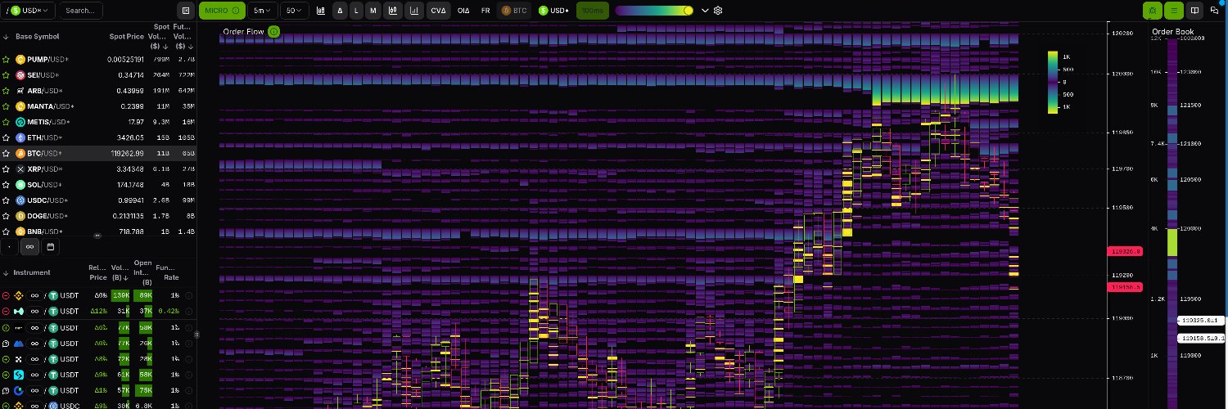This screenshot has height=409, width=1228.
Task: Toggle the L button in toolbar
Action: pos(357,11)
